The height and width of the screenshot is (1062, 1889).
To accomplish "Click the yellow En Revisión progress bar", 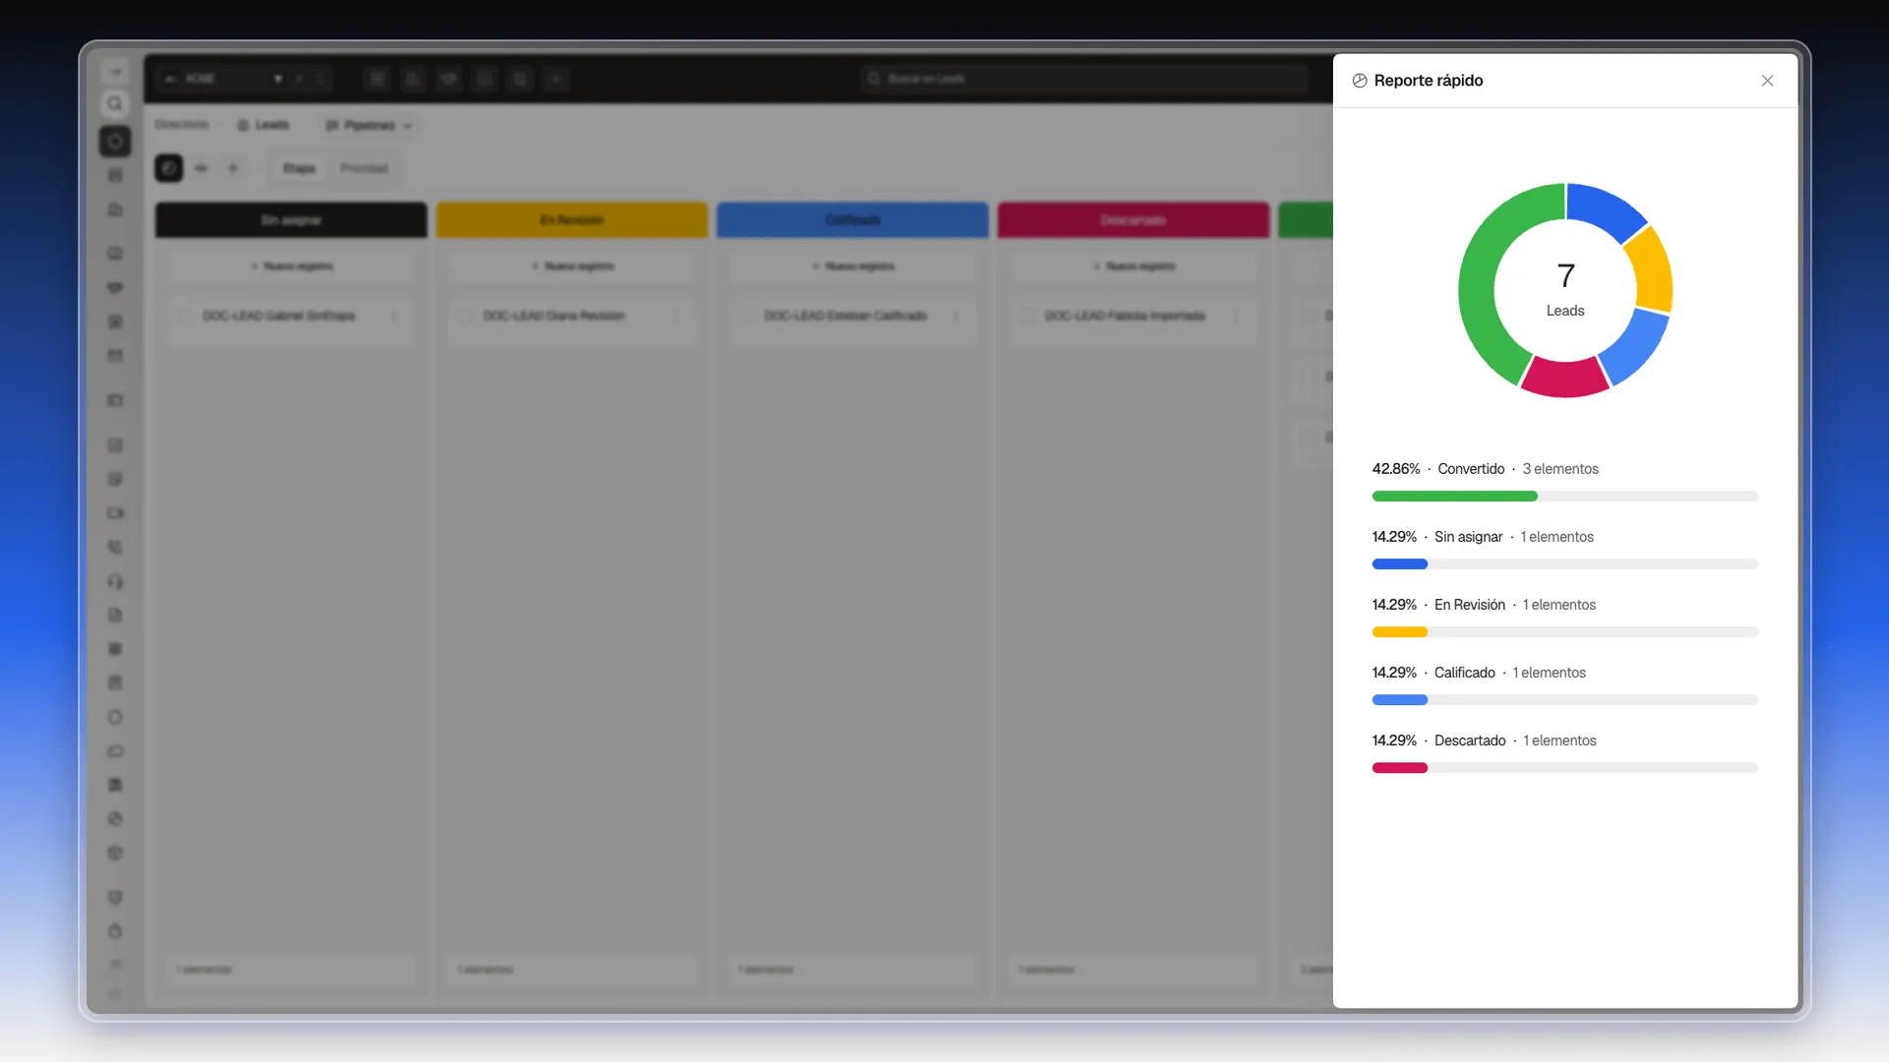I will (x=1400, y=632).
